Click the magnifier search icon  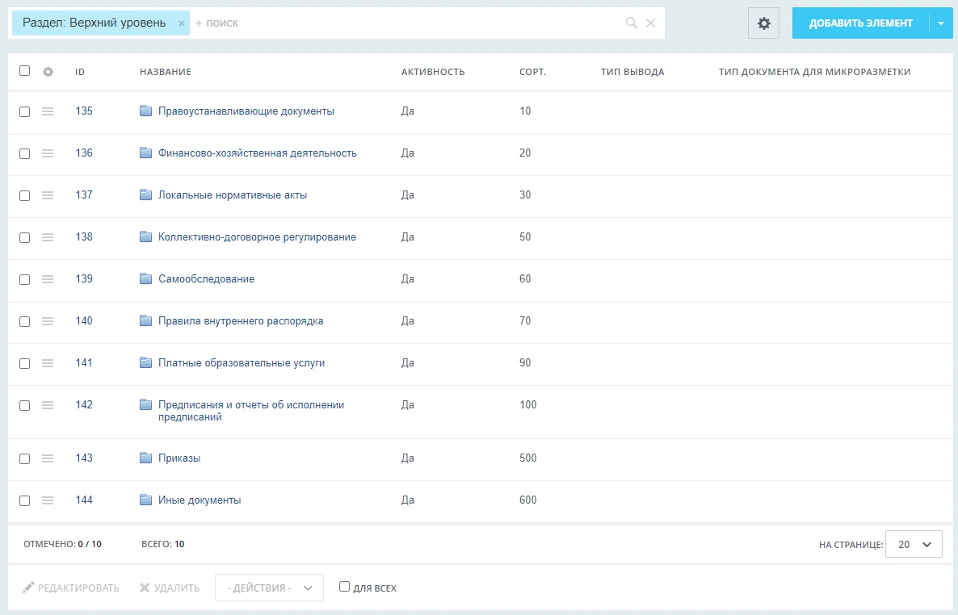[x=632, y=23]
